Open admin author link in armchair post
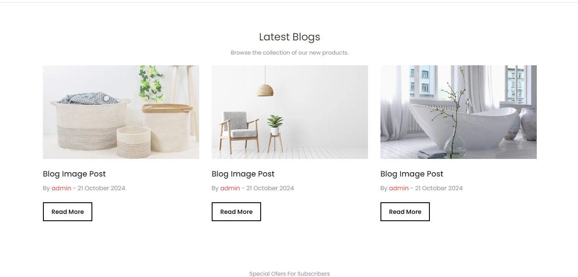Screen dimensions: 578x277 [x=230, y=188]
